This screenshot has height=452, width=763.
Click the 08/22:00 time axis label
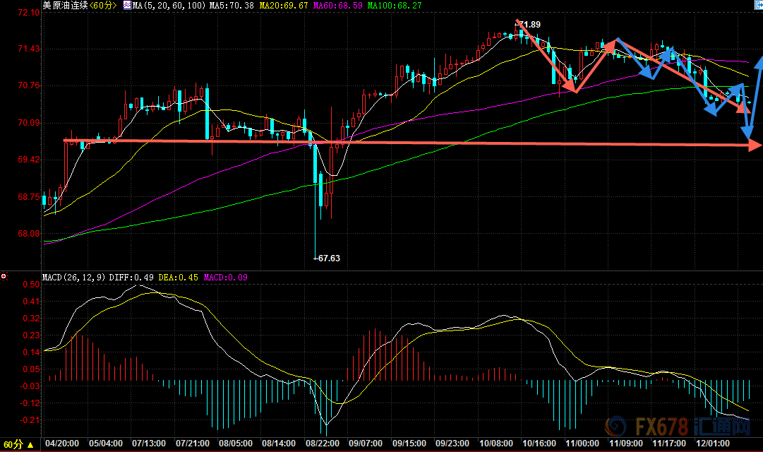click(322, 444)
